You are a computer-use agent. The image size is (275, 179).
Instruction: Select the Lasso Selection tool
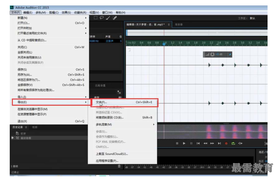(x=101, y=18)
